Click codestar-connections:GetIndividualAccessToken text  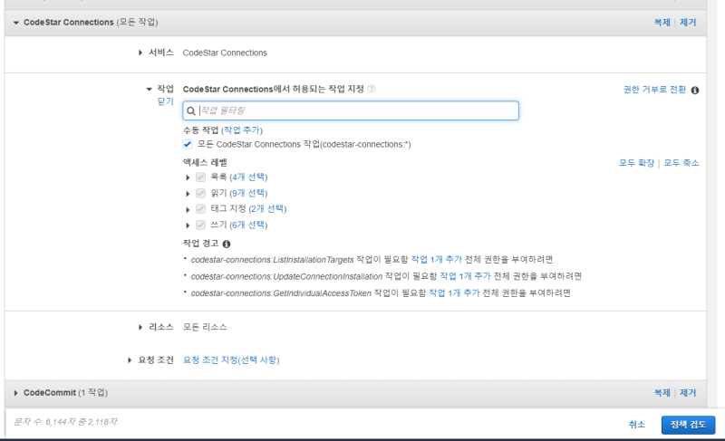(281, 292)
